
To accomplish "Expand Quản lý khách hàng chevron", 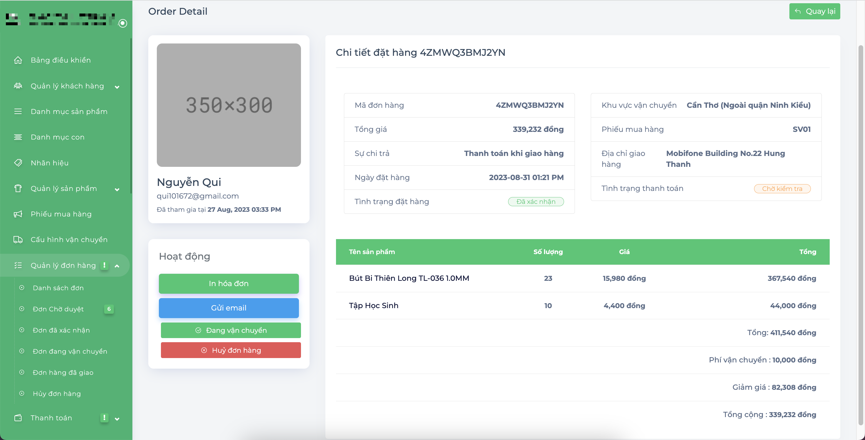I will [x=117, y=87].
